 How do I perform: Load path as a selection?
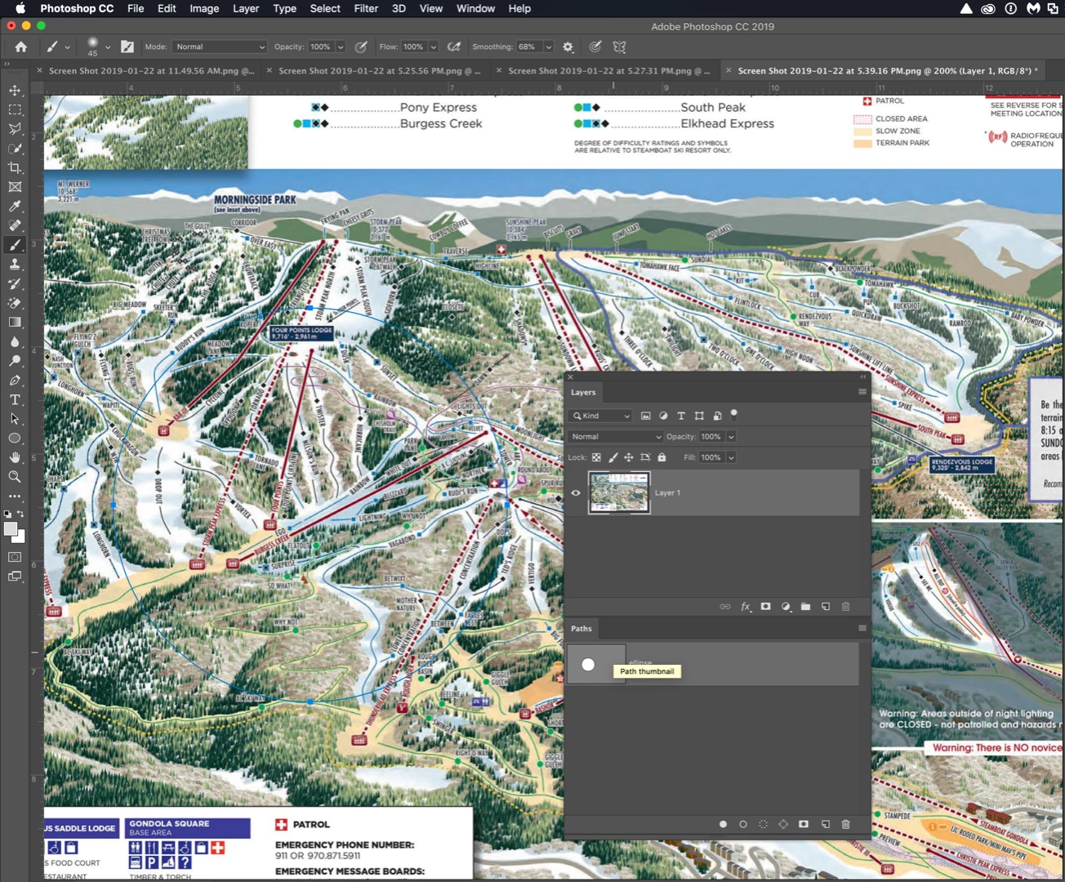coord(764,824)
